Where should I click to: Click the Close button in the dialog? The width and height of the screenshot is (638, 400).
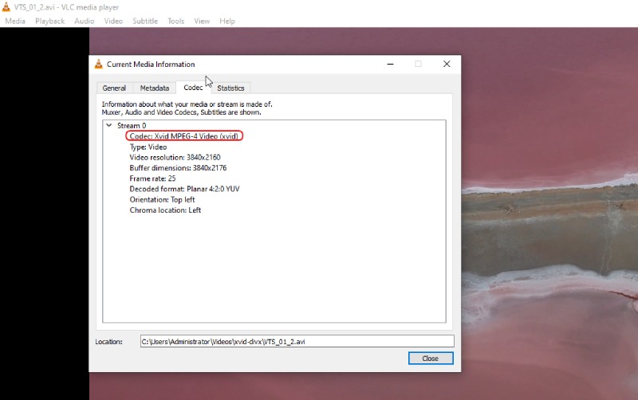(x=431, y=358)
